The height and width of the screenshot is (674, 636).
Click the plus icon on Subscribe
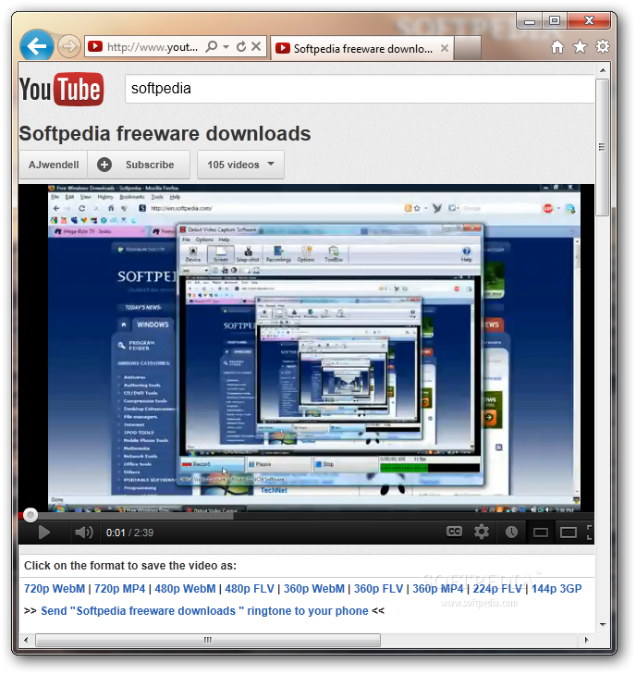click(104, 165)
